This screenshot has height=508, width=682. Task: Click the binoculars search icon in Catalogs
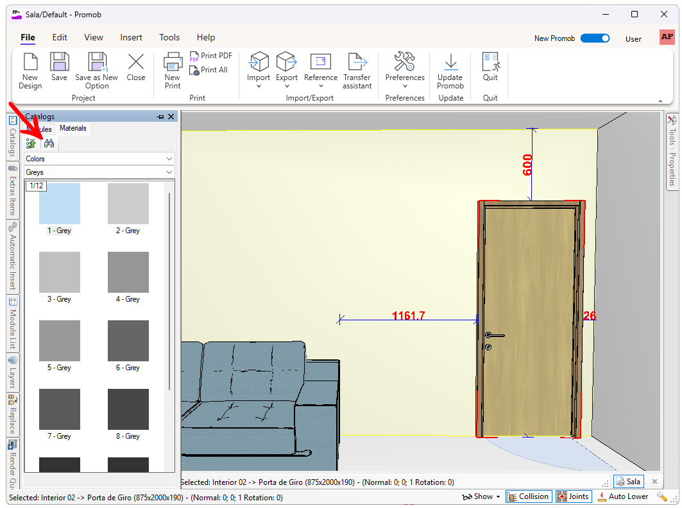pyautogui.click(x=49, y=143)
